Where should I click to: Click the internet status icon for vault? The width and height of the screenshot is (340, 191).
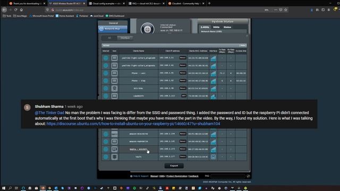106,157
